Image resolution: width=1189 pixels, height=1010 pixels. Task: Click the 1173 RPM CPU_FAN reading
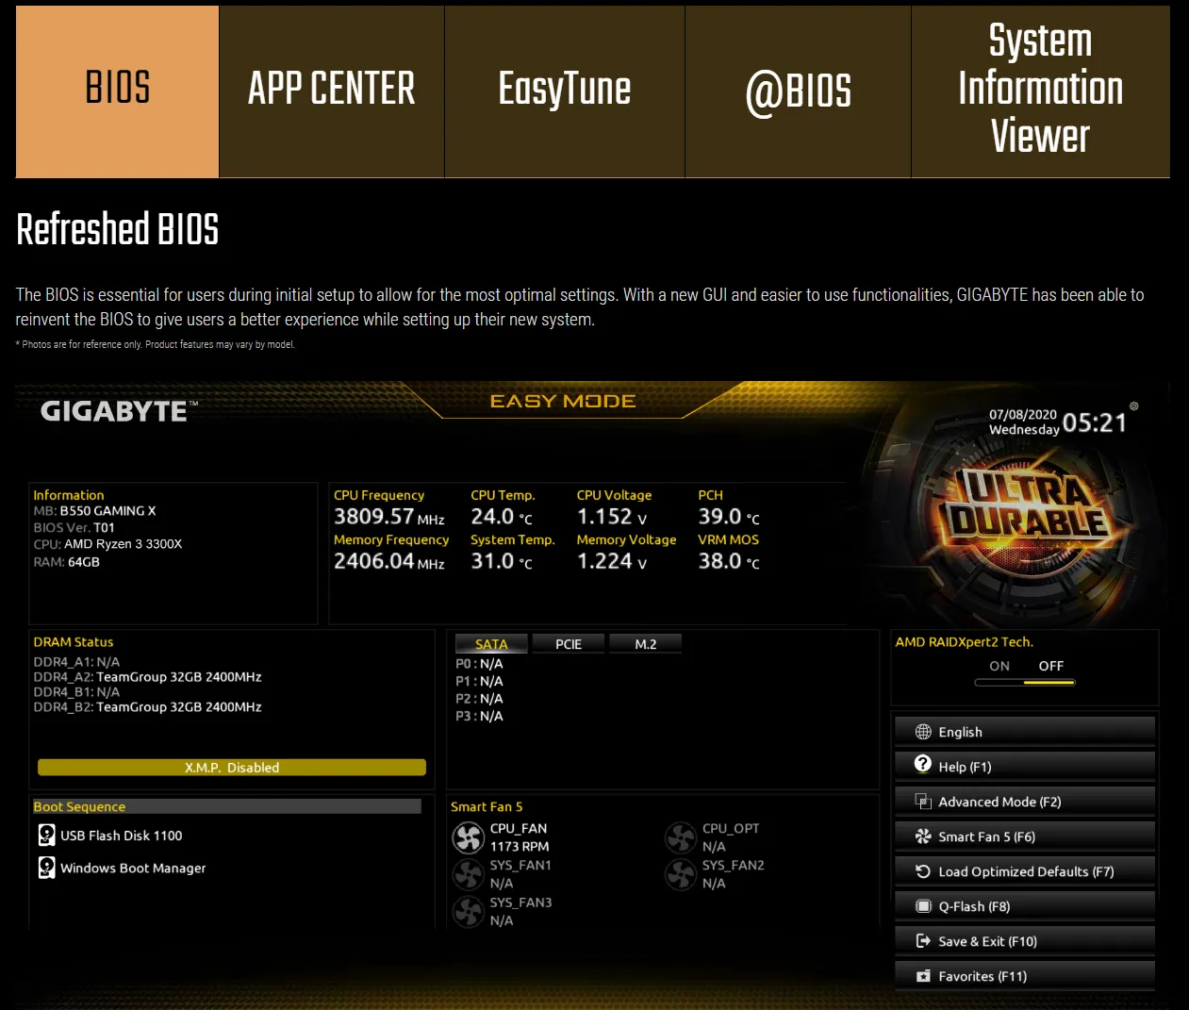click(520, 847)
